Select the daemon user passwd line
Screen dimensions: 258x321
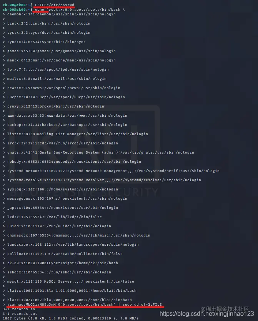(62, 14)
